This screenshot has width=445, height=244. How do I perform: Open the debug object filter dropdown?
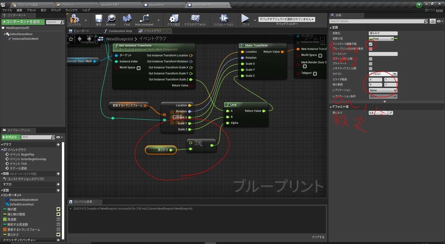(287, 19)
